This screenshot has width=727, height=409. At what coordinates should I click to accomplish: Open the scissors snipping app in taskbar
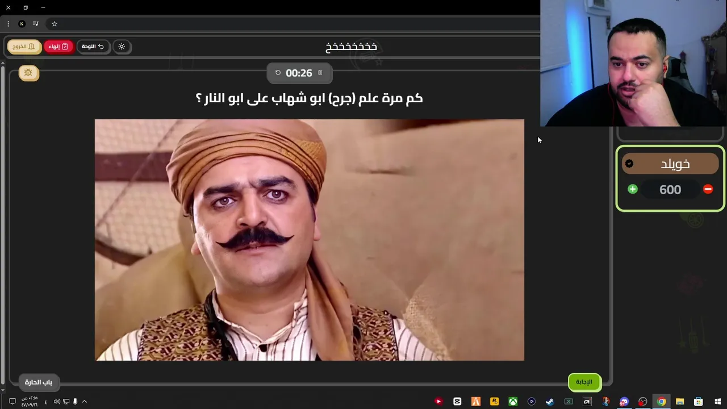[605, 402]
